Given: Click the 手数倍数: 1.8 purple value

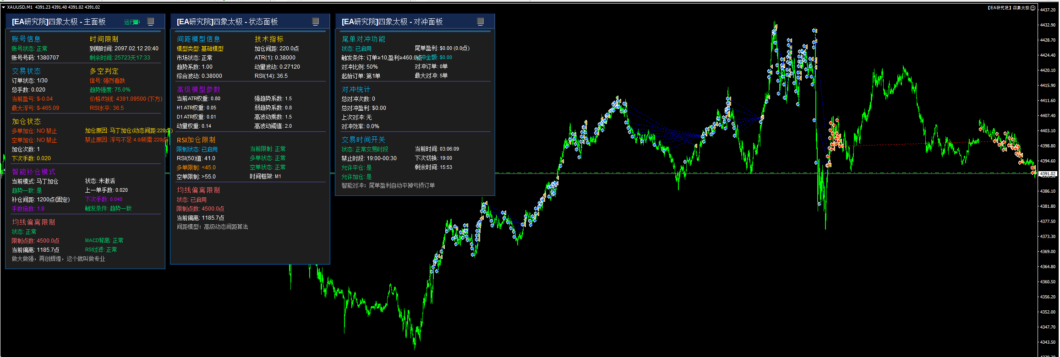Looking at the screenshot, I should point(28,209).
